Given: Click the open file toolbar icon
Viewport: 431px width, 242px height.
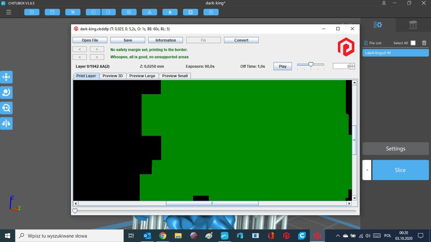Looking at the screenshot, I should 32,12.
